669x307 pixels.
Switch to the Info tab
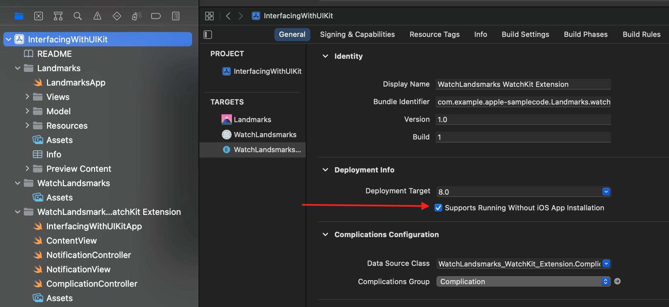pos(481,35)
